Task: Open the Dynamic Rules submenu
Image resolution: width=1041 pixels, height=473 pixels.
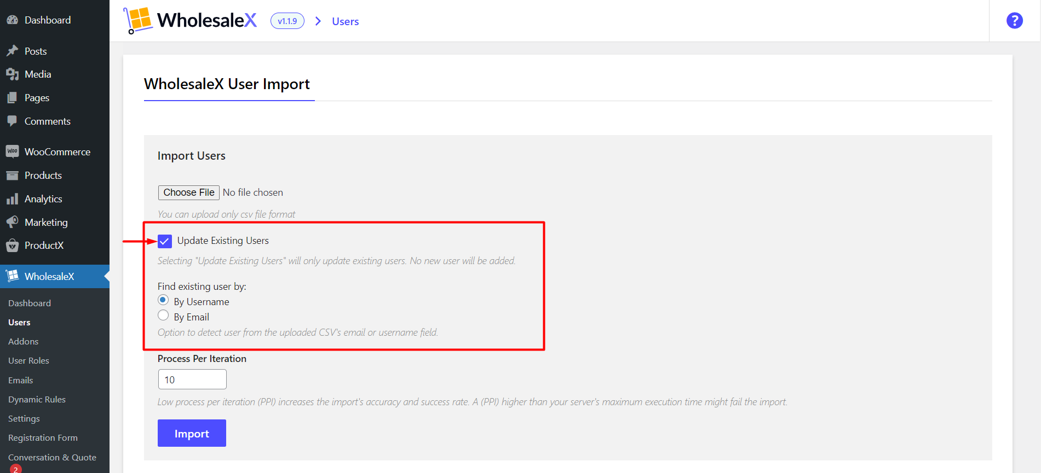Action: pos(37,400)
